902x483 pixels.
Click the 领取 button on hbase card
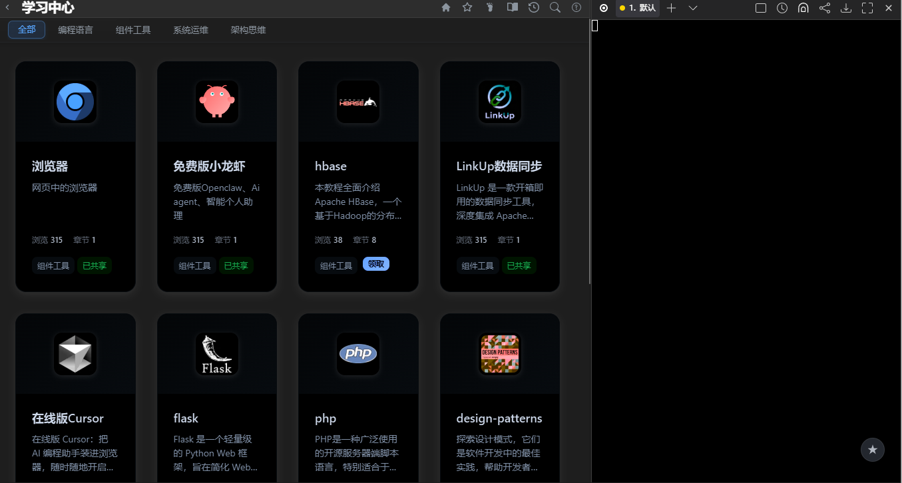coord(376,264)
